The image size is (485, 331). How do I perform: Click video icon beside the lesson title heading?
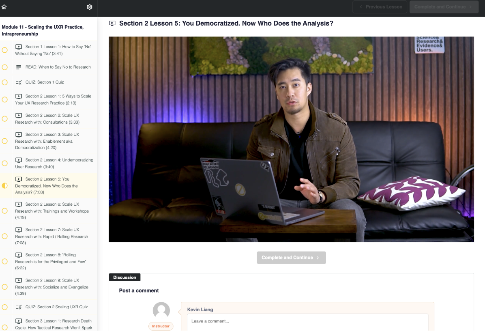[x=112, y=23]
